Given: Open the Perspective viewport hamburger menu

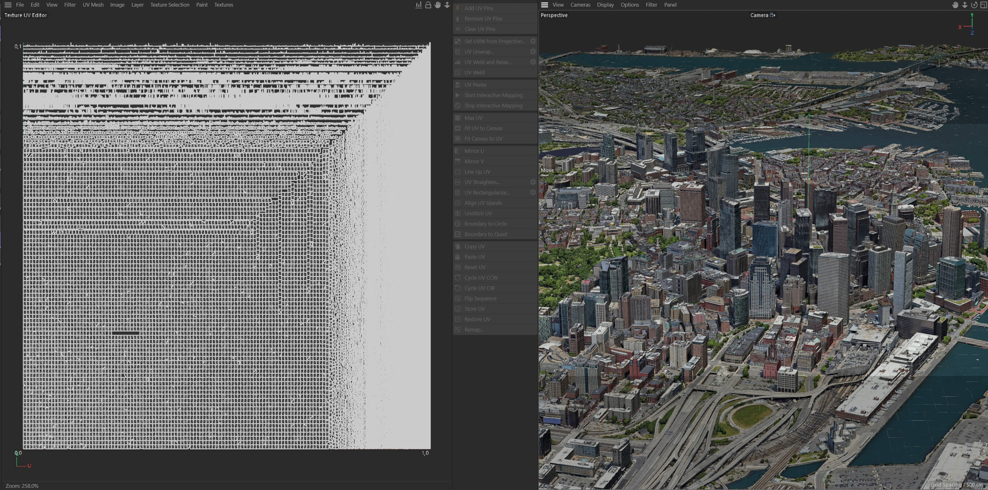Looking at the screenshot, I should (544, 5).
